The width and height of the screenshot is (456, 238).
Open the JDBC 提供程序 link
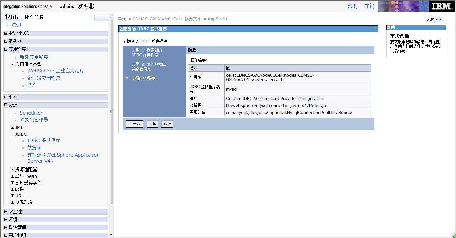pos(44,141)
